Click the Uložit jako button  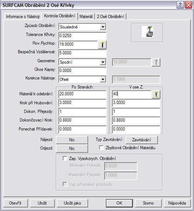coord(72,203)
